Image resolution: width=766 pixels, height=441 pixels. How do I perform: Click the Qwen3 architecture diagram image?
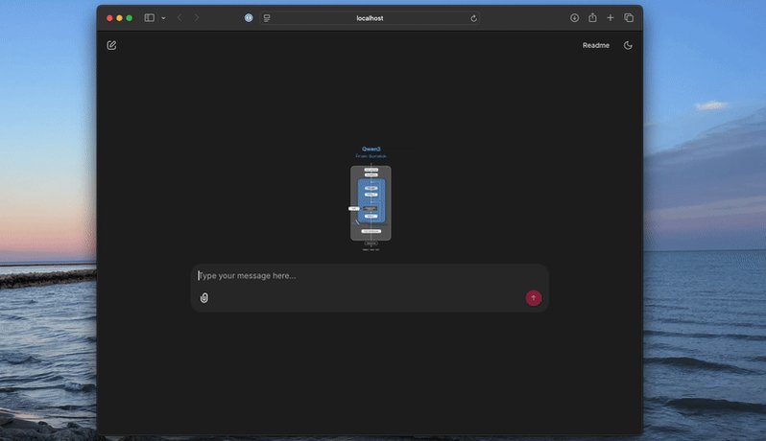(371, 199)
